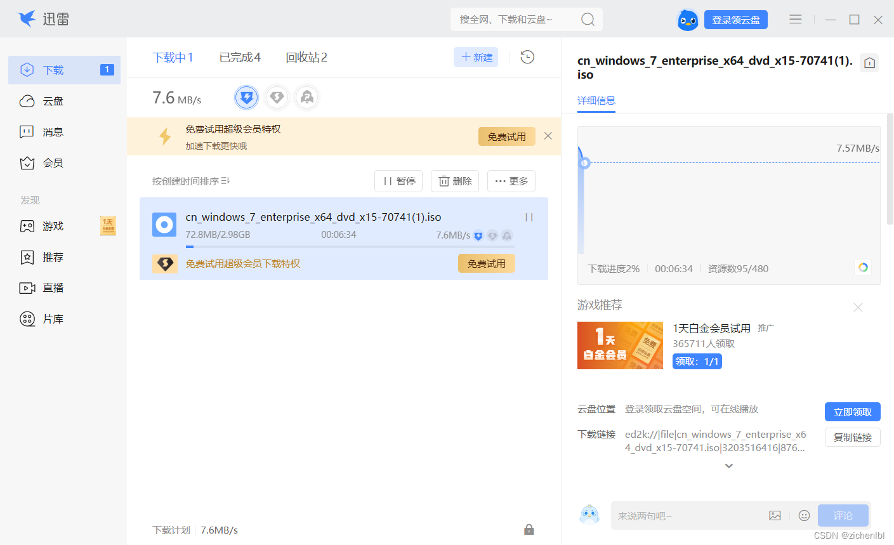Click the colorful ring icon in graph
The image size is (894, 545).
(x=863, y=267)
